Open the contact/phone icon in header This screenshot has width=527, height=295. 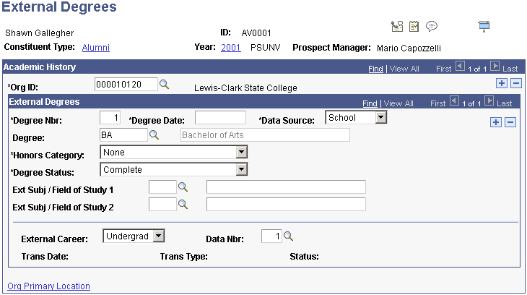point(397,26)
